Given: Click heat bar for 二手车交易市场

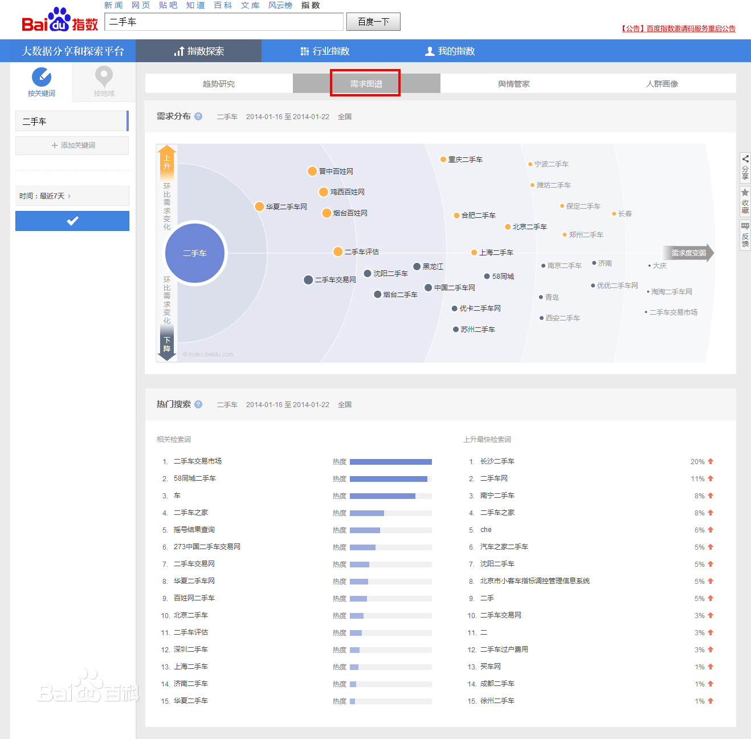Looking at the screenshot, I should click(x=391, y=462).
